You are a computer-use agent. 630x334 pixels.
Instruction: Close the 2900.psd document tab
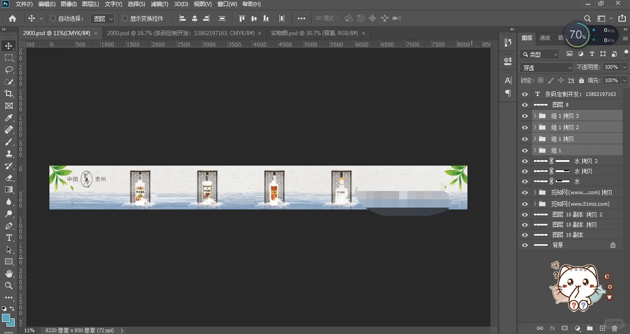96,33
